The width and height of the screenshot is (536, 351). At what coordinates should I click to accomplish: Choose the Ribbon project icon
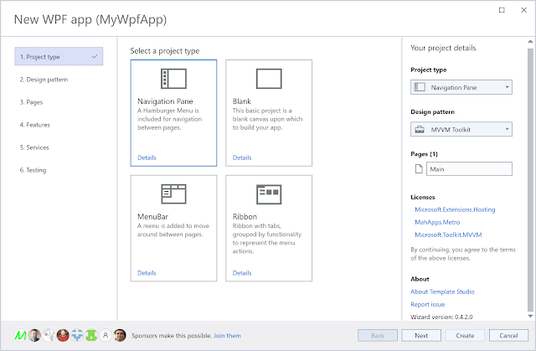[x=269, y=194]
